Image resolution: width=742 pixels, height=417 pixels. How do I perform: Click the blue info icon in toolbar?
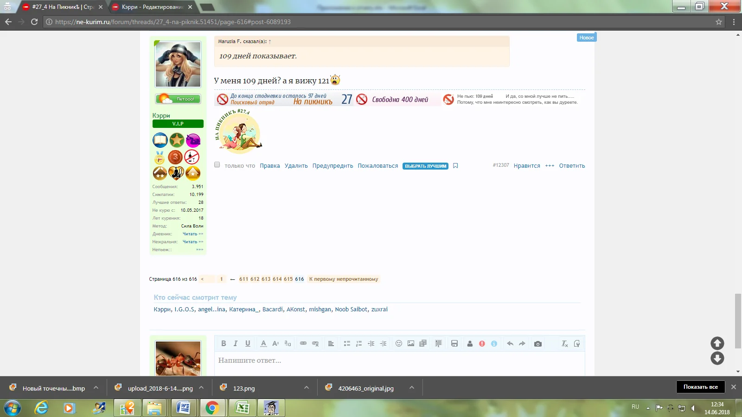coord(494,343)
